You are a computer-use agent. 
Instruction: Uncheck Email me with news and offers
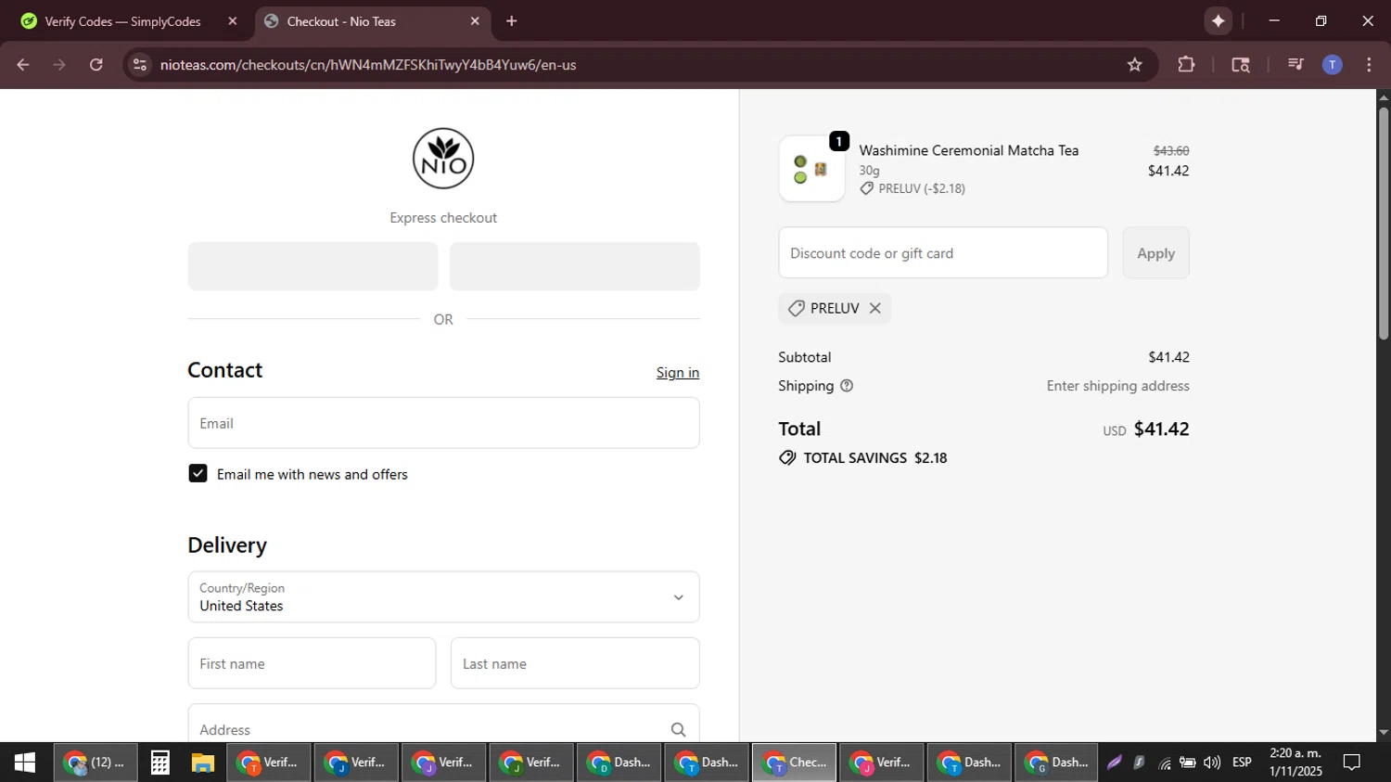click(x=198, y=473)
